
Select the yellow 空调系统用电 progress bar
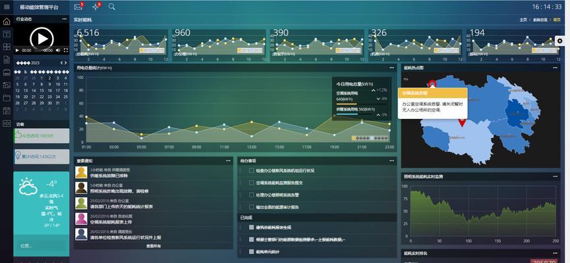click(x=347, y=104)
